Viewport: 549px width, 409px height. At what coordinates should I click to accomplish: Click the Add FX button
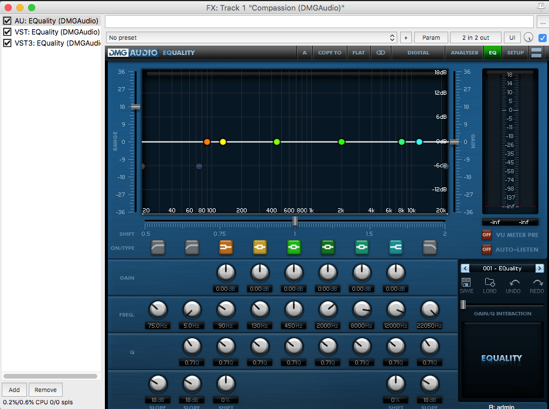coord(14,390)
